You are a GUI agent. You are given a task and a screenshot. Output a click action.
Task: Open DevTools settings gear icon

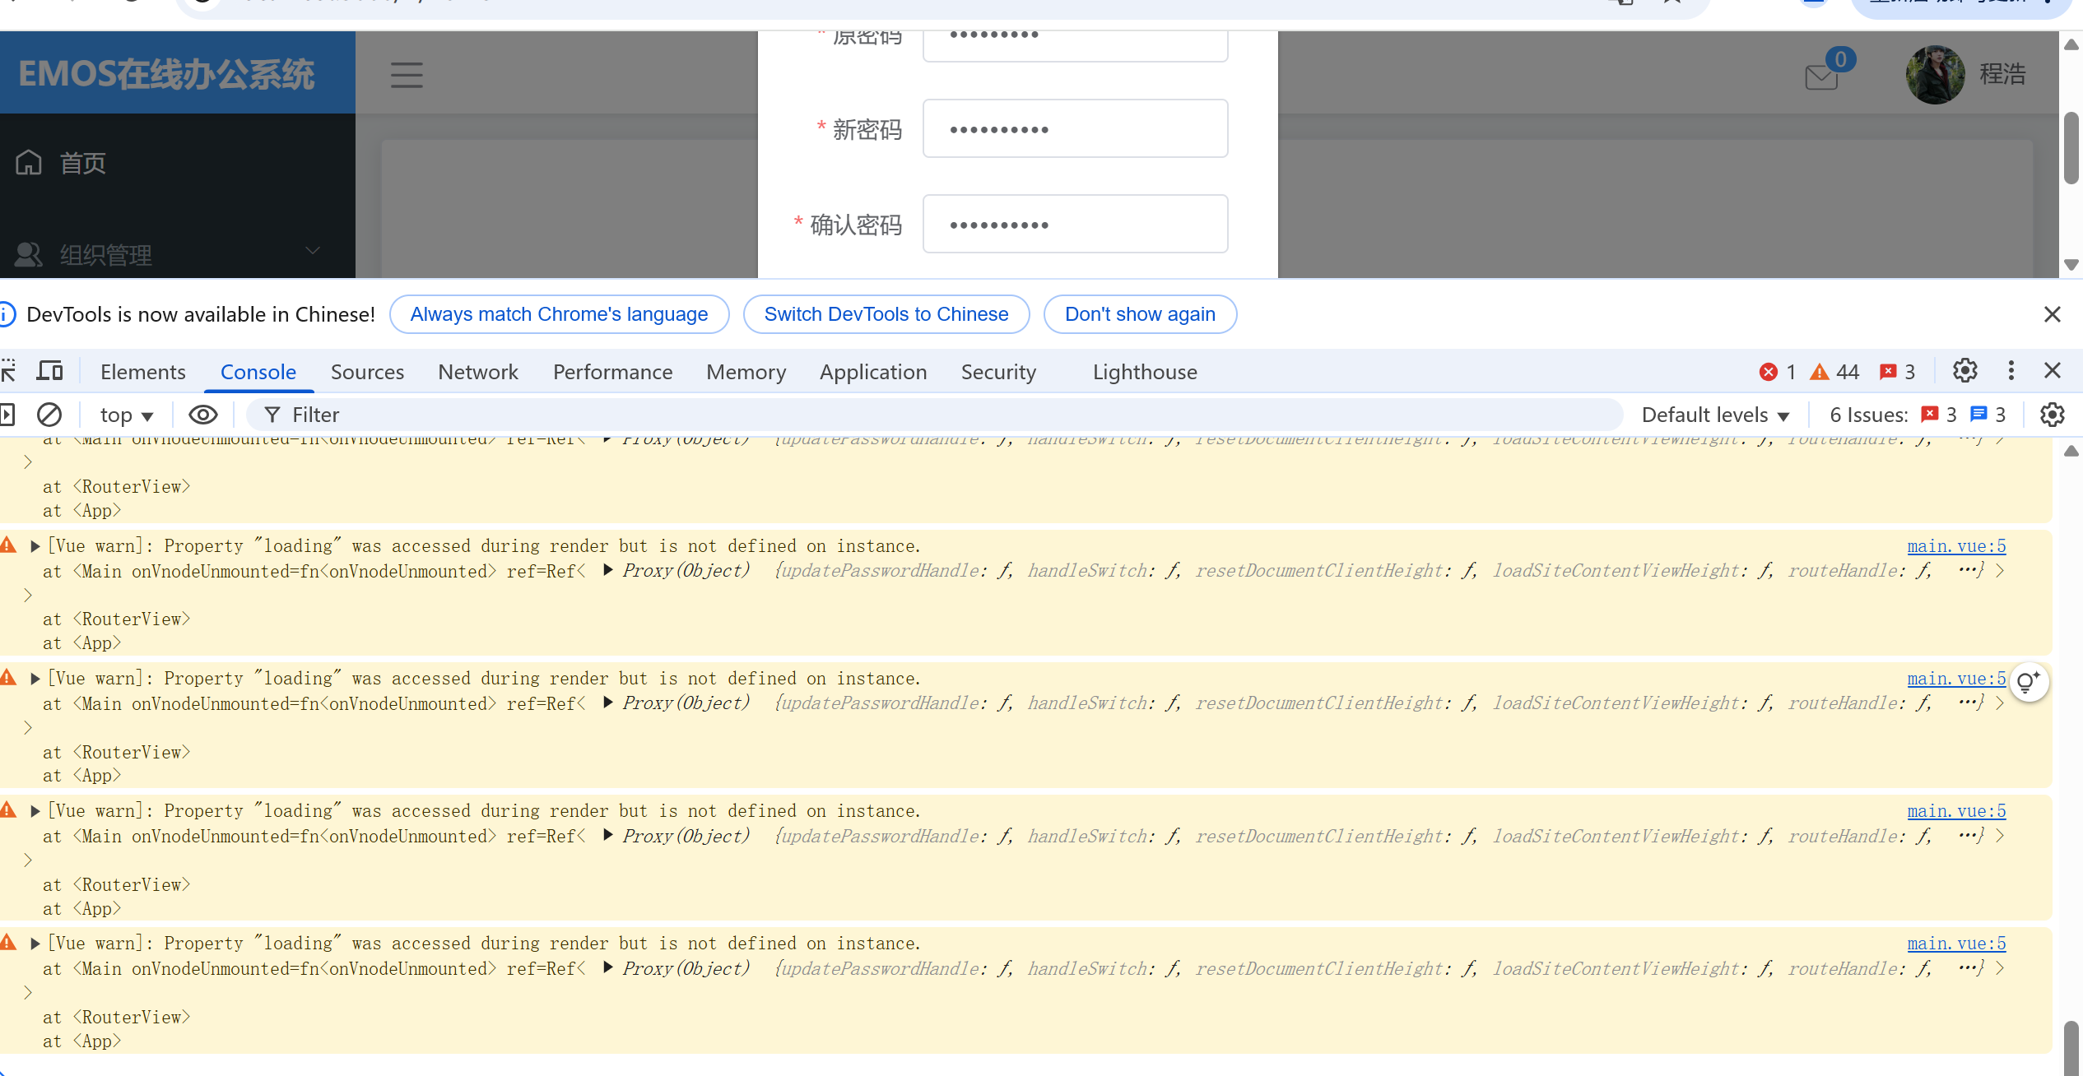tap(1964, 371)
